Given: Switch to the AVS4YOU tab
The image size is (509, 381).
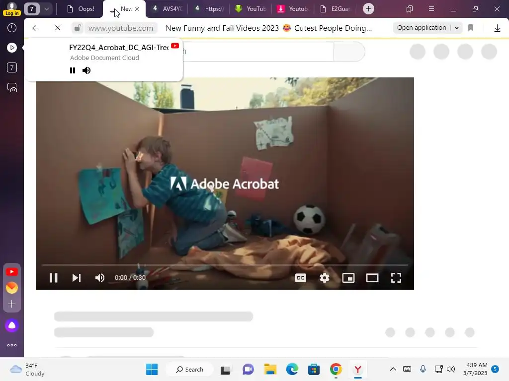Looking at the screenshot, I should point(168,9).
